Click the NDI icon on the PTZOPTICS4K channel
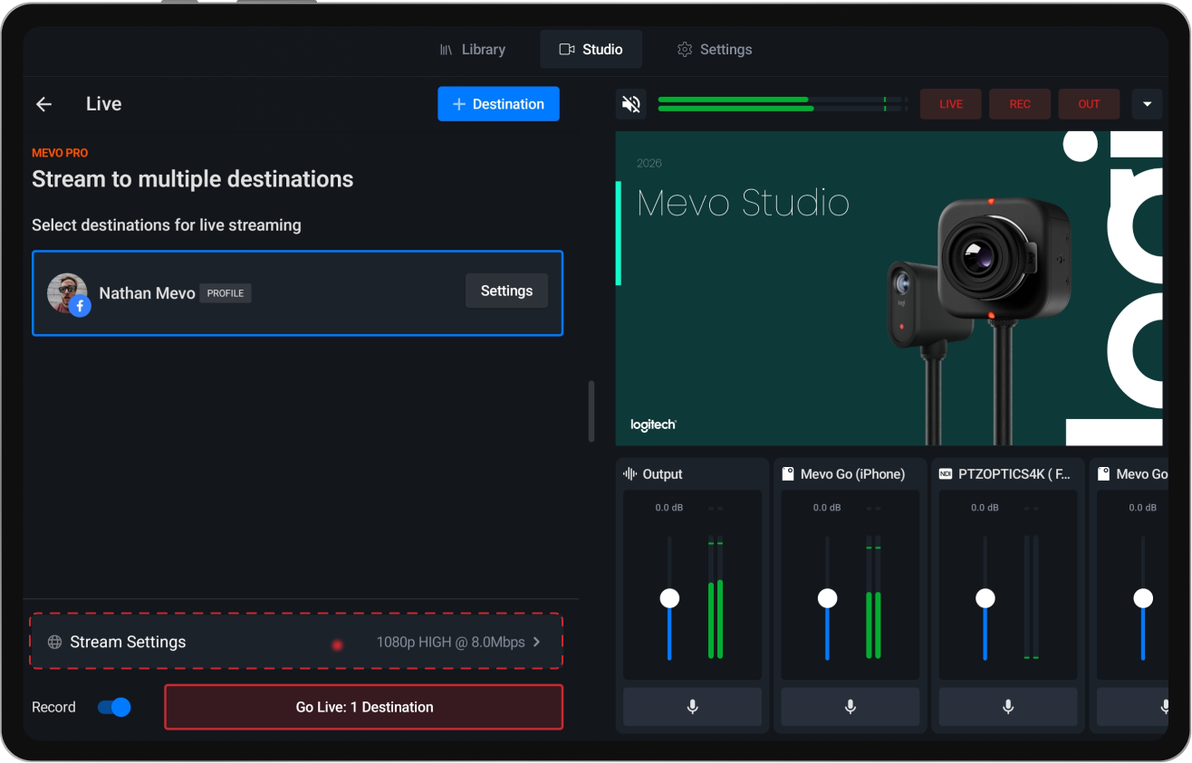The width and height of the screenshot is (1192, 763). point(946,472)
